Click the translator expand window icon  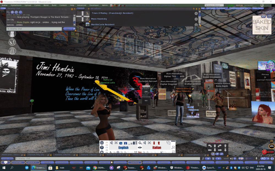(x=173, y=147)
